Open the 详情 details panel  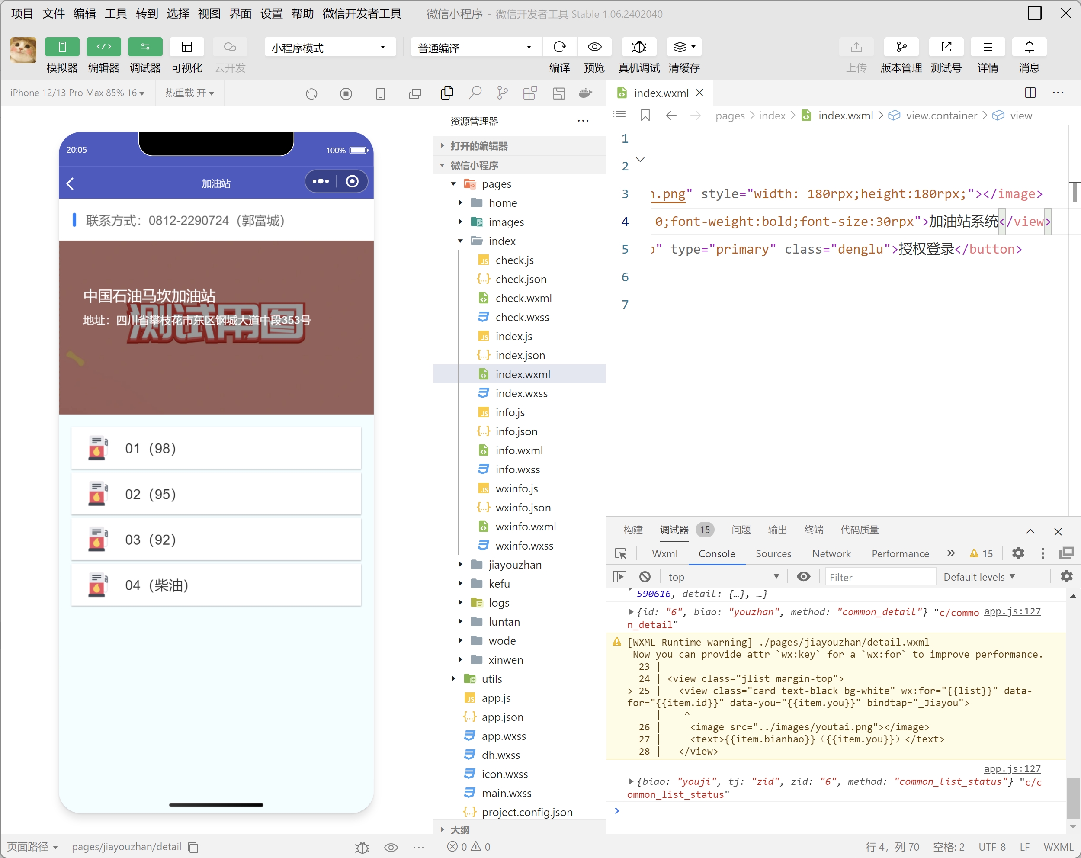[987, 47]
